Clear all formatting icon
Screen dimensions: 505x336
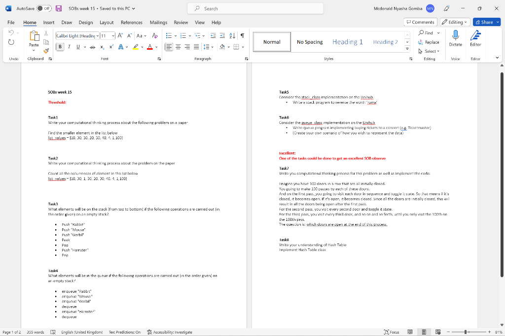point(155,35)
